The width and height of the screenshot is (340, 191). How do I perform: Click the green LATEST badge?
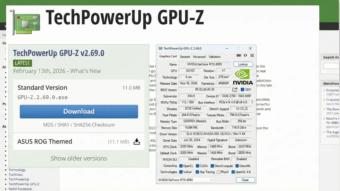point(23,63)
